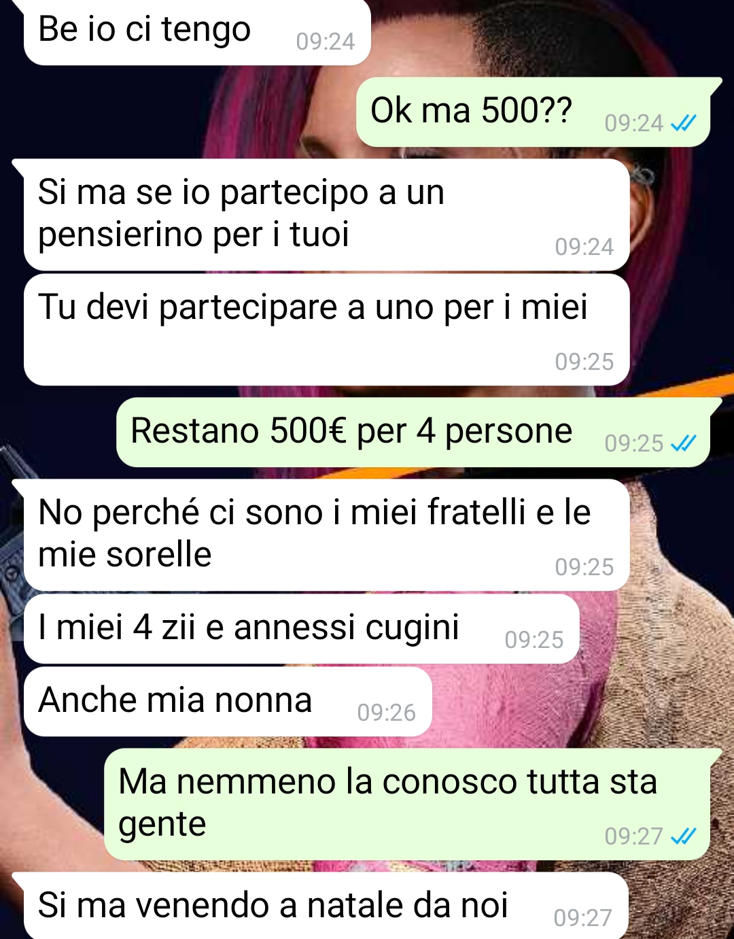Tap the 'Ma nemmeno la conosco tutta sta gente' bubble
Screen dimensions: 734x939
(407, 804)
